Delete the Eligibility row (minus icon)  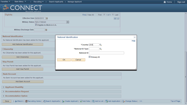click(x=118, y=18)
